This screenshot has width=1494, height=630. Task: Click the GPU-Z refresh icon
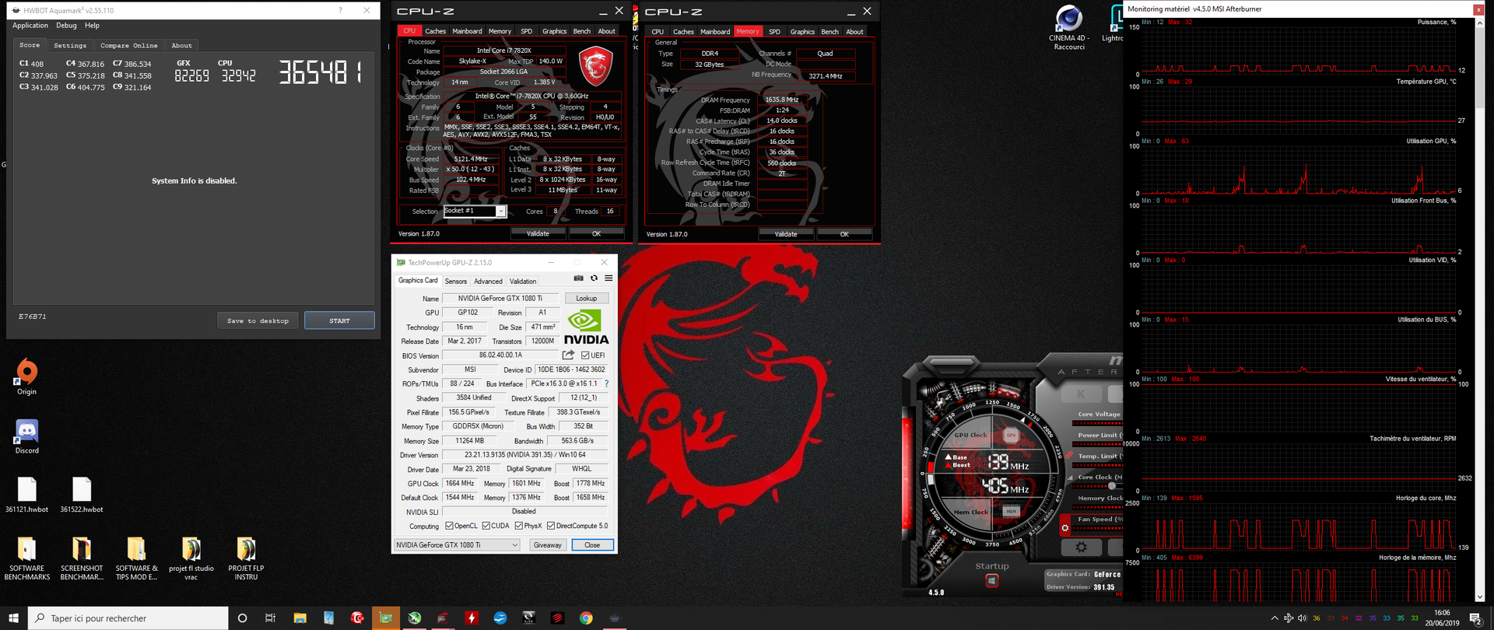tap(594, 278)
